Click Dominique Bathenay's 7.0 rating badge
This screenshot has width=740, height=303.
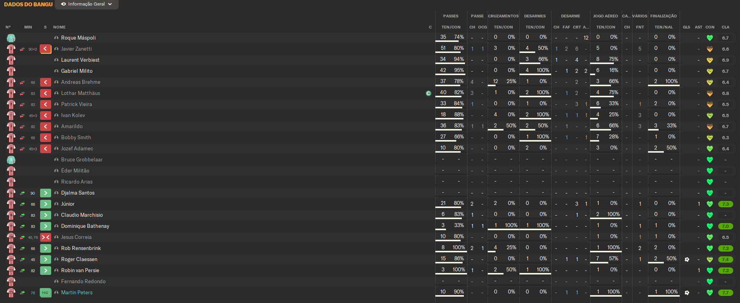click(x=725, y=226)
